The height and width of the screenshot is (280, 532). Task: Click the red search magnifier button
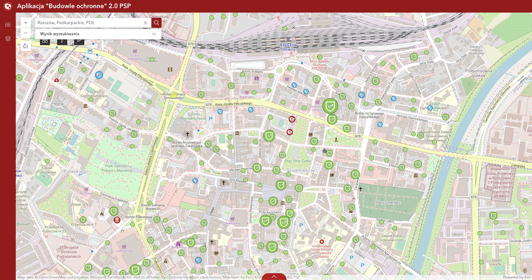[156, 23]
